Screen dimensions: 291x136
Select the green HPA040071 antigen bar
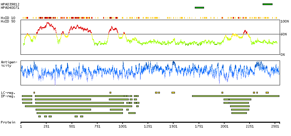coord(199,7)
